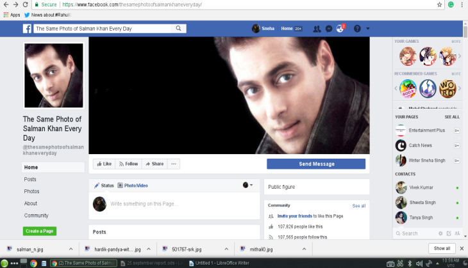468x268 pixels.
Task: Show next recommended games with right arrow
Action: pyautogui.click(x=460, y=88)
